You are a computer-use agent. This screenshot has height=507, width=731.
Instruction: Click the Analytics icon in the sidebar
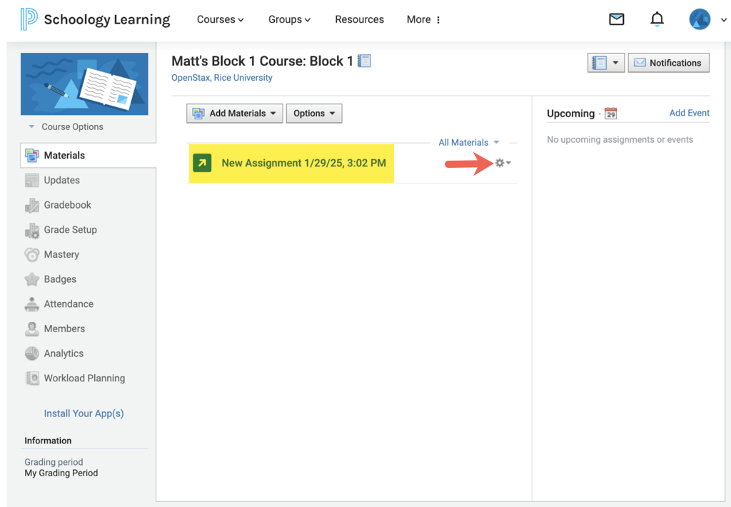(x=32, y=353)
